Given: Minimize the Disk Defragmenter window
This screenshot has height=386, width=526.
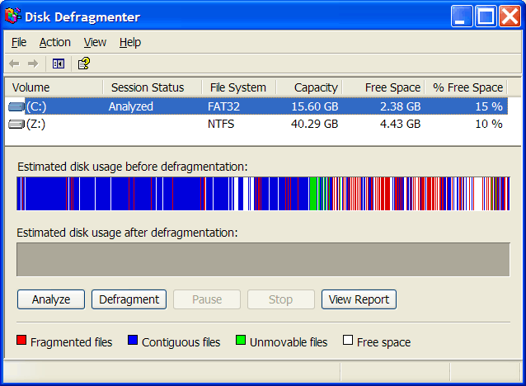Looking at the screenshot, I should point(462,16).
